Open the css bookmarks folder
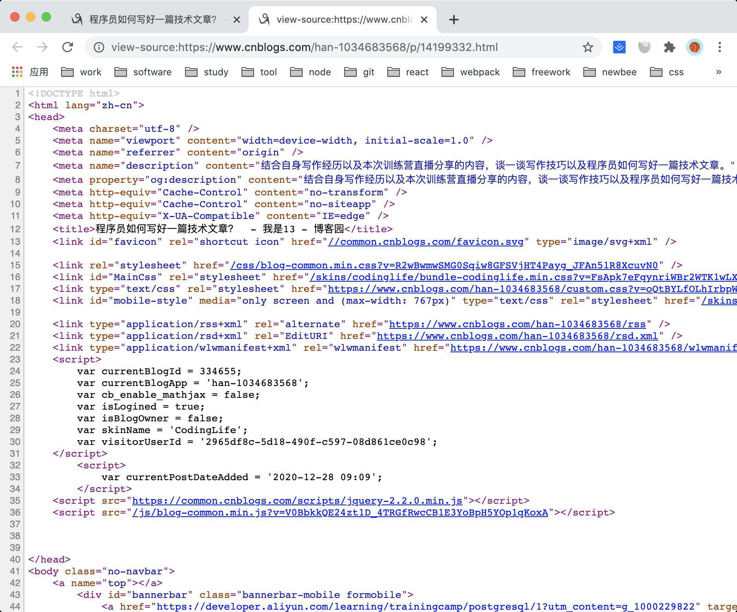Viewport: 737px width, 612px height. pos(667,72)
